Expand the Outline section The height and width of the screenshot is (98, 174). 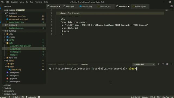pos(7,85)
